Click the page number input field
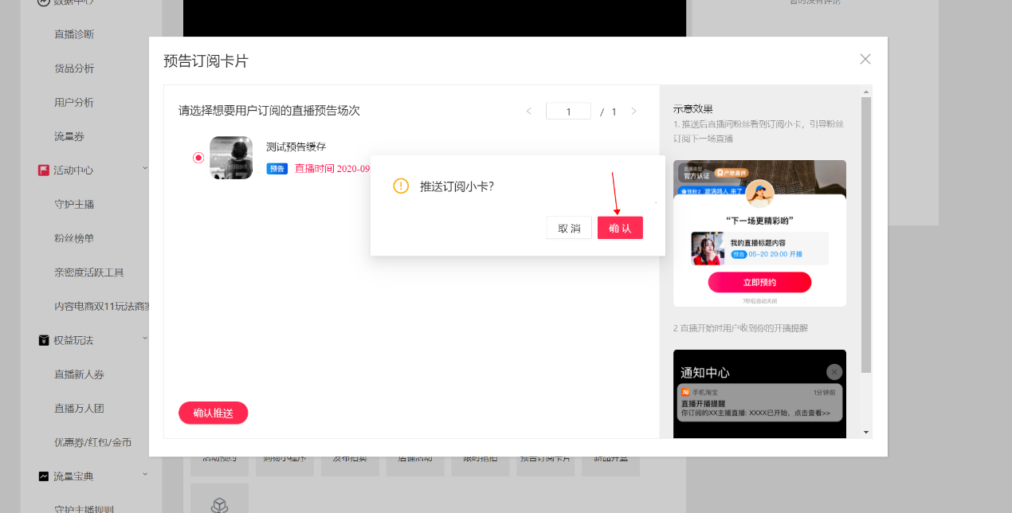 coord(568,112)
